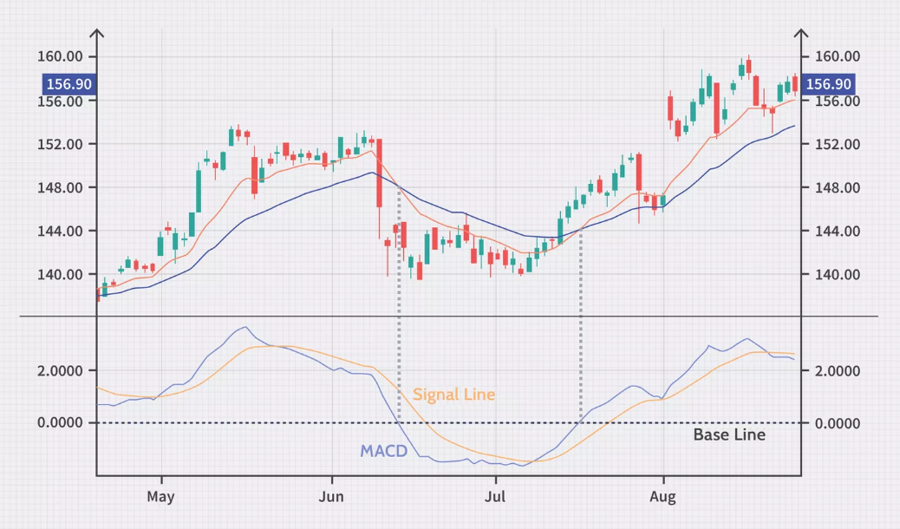Click the Base Line label
This screenshot has width=900, height=529.
click(x=729, y=434)
